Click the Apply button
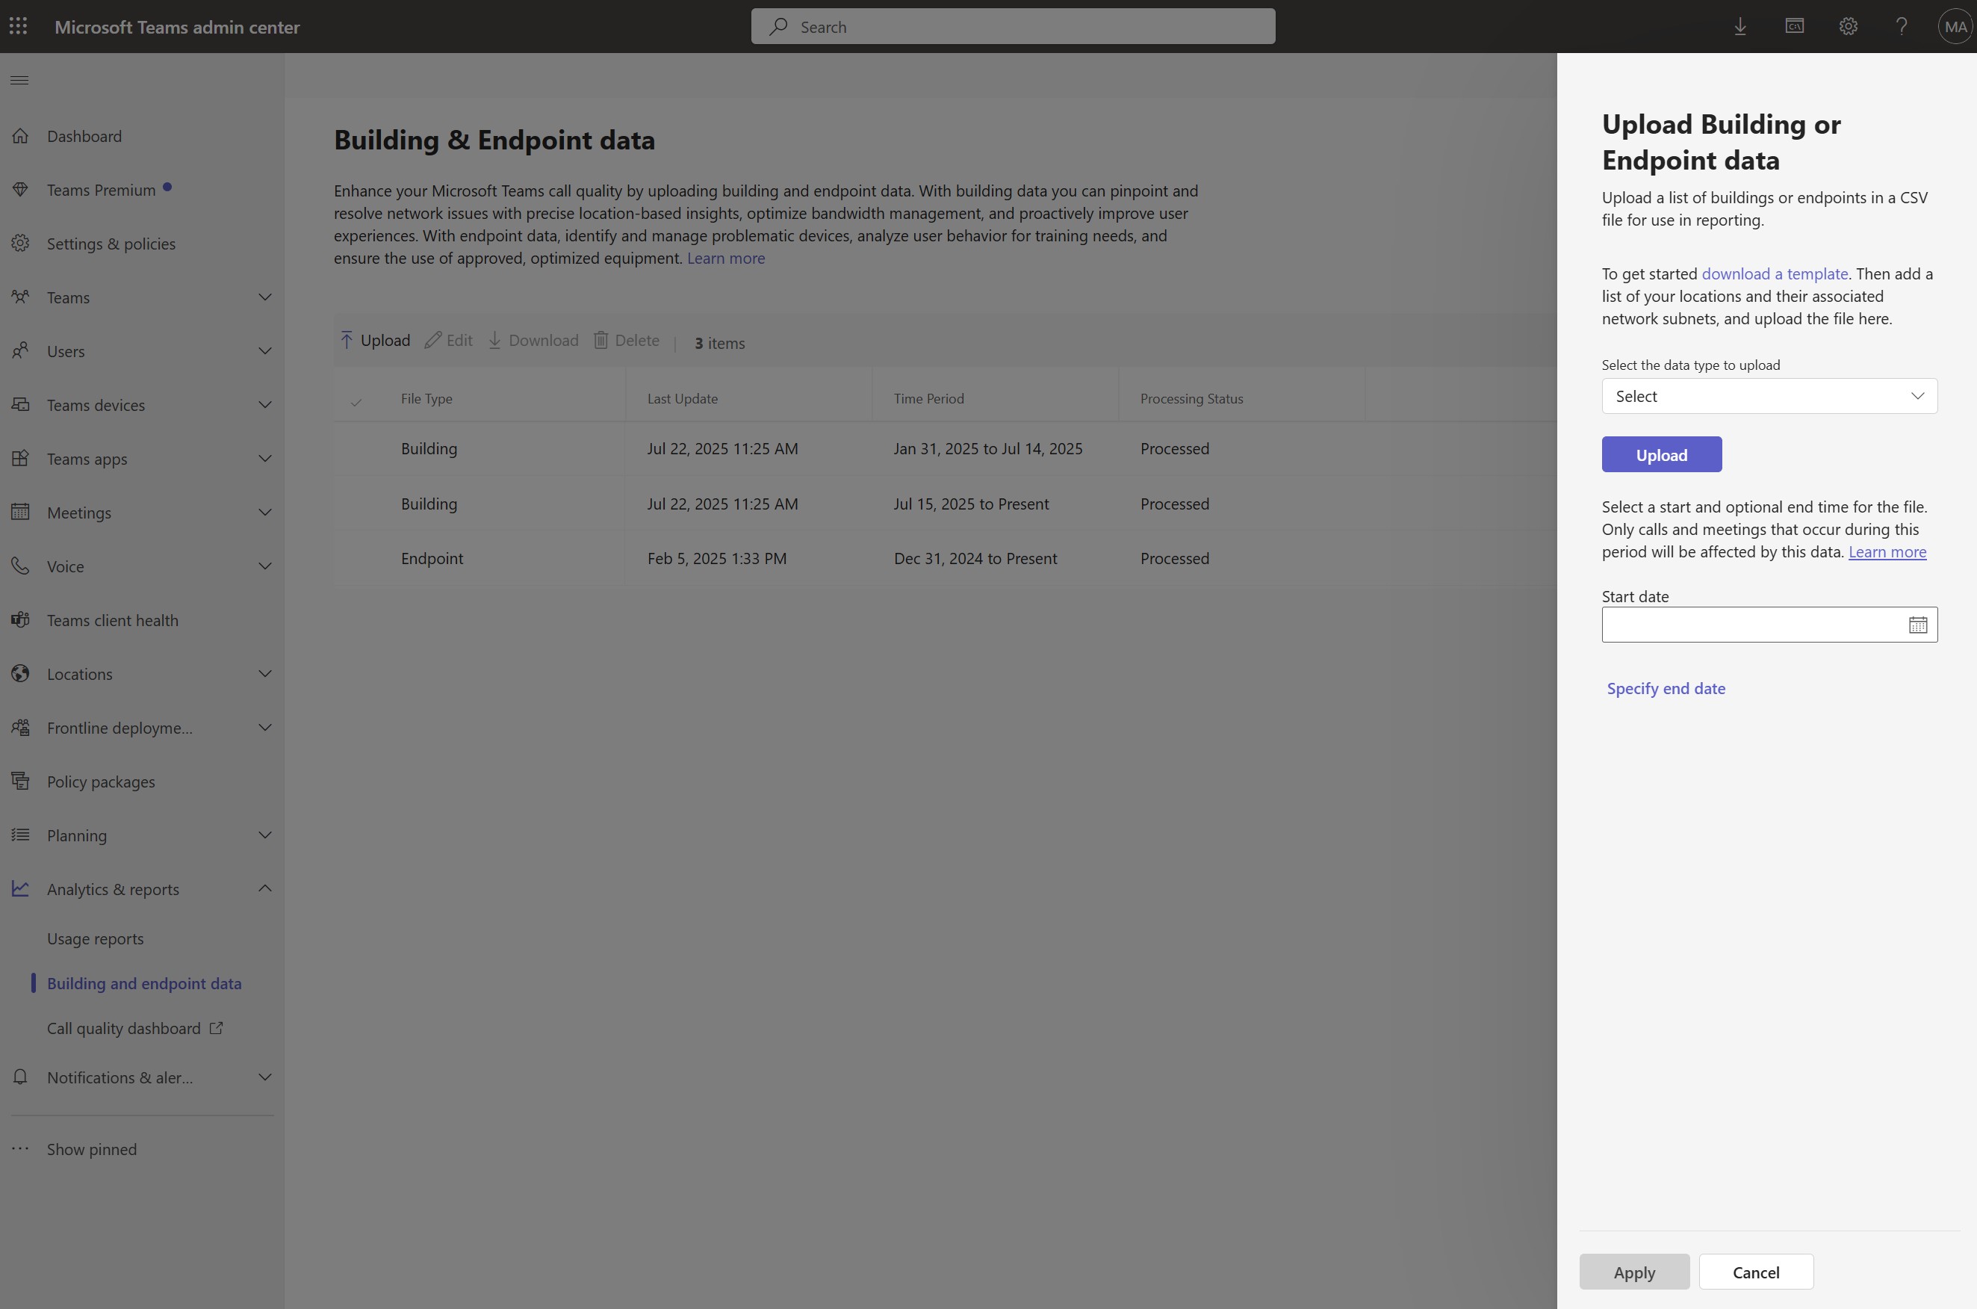Screen dimensions: 1977x1309 [1633, 1272]
